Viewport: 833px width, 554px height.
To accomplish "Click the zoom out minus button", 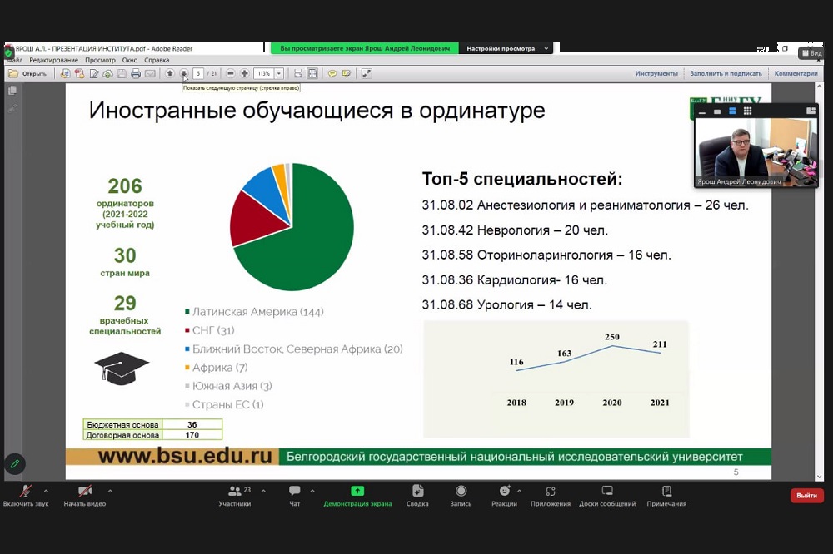I will (231, 73).
